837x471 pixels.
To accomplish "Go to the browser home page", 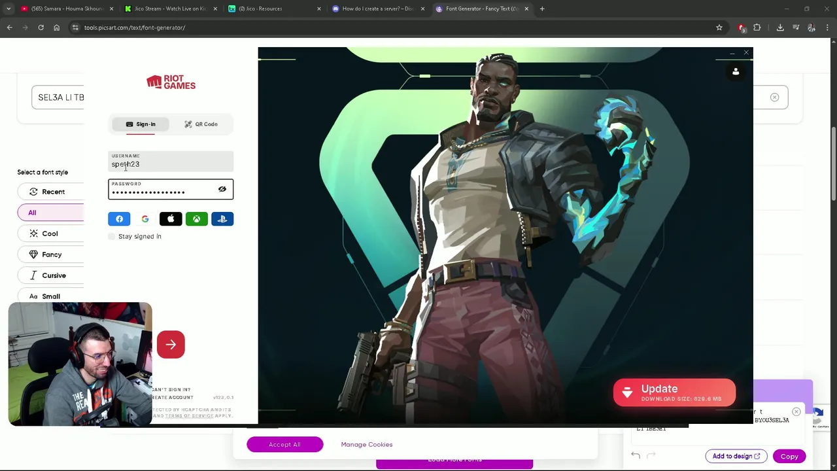I will pyautogui.click(x=56, y=27).
